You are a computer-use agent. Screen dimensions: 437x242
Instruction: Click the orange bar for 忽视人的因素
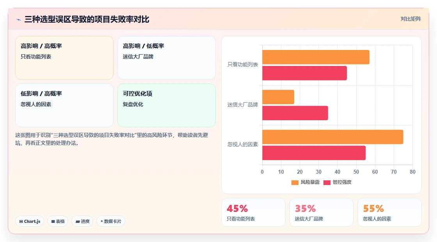(333, 137)
